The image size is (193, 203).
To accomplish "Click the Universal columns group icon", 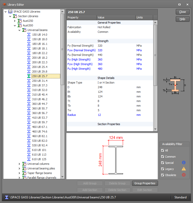I will pyautogui.click(x=24, y=164).
